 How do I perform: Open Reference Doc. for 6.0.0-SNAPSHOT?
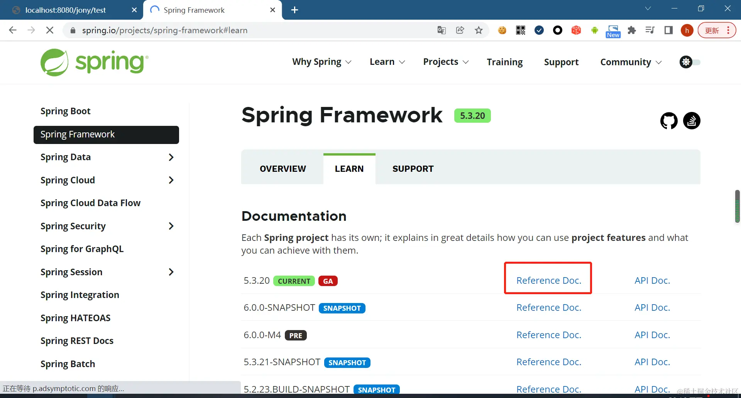[549, 308]
